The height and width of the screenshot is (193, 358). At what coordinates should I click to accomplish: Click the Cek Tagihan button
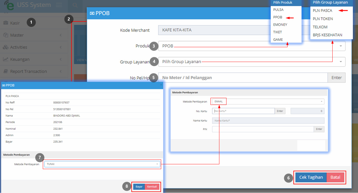[x=311, y=177]
